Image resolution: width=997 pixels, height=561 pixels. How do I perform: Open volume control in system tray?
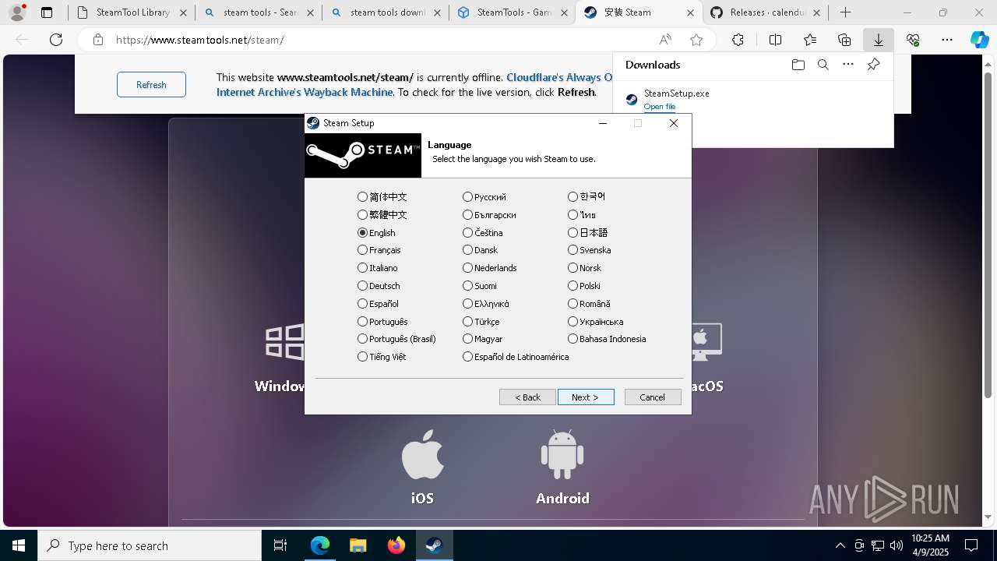click(x=896, y=545)
